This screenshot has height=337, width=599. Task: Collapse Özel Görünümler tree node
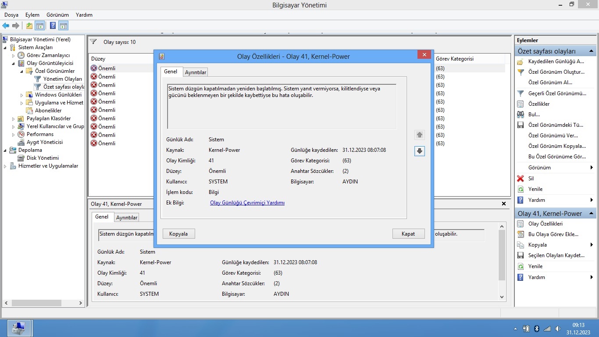22,71
